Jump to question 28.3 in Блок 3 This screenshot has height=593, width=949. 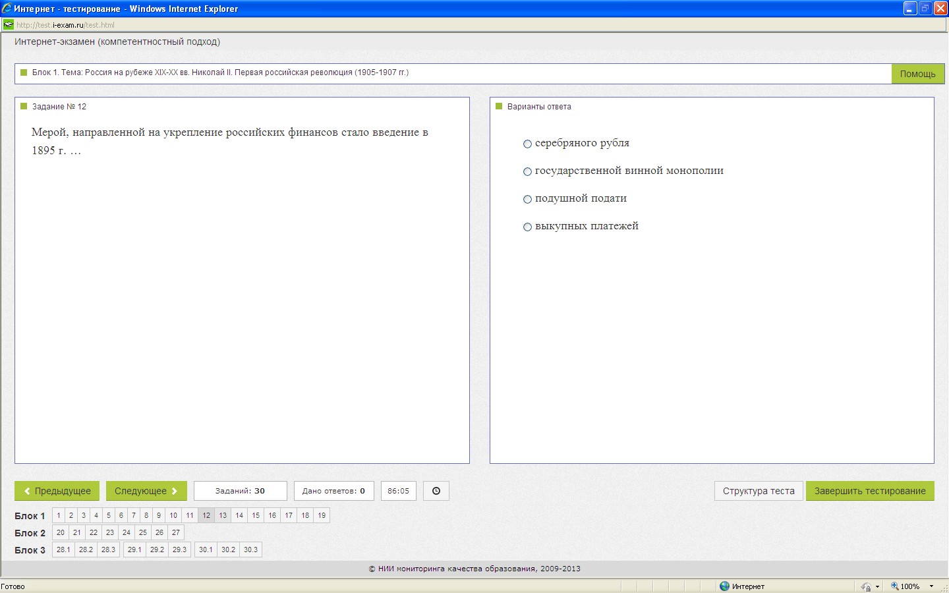(x=108, y=550)
